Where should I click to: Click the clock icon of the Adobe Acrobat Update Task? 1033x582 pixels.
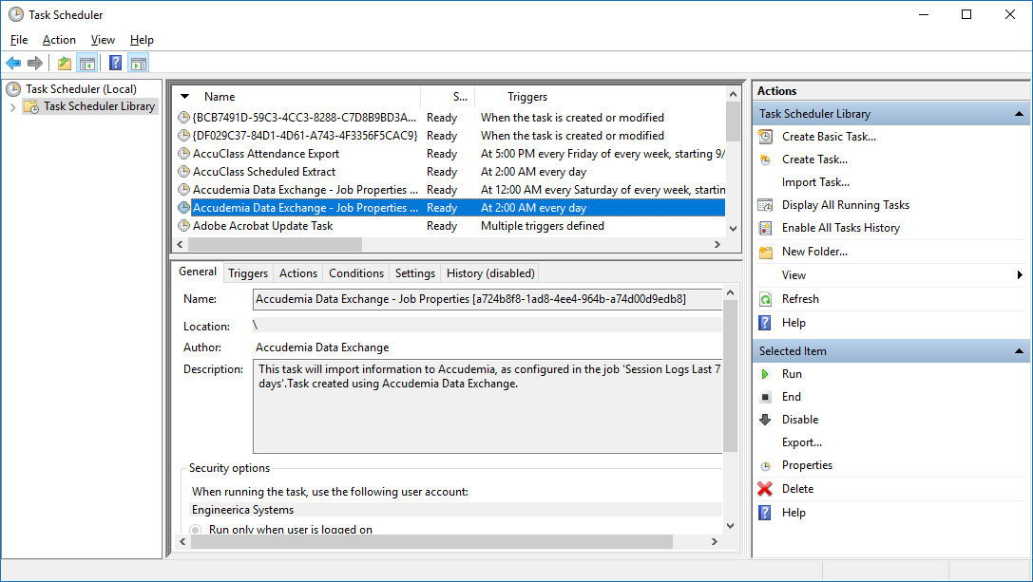(183, 226)
